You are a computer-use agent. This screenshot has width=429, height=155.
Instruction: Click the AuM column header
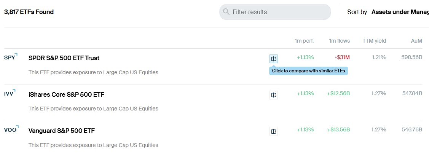coord(416,41)
